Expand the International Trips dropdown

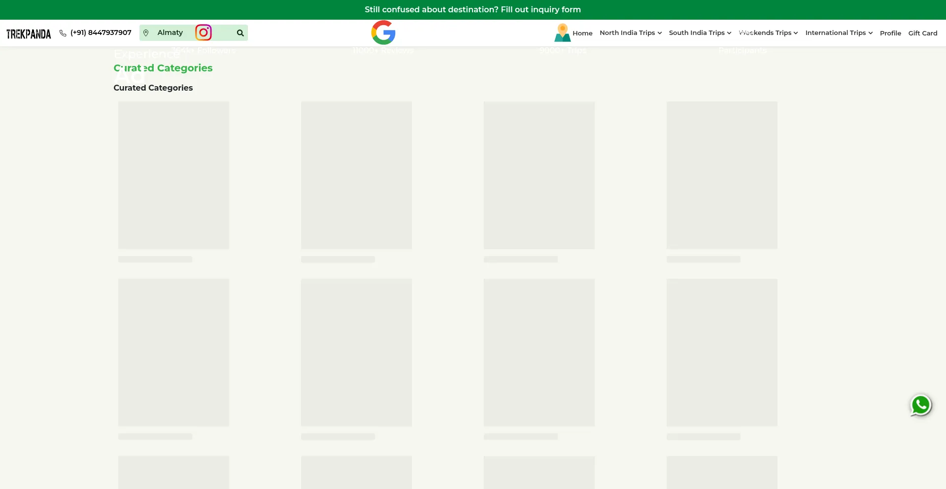click(839, 33)
